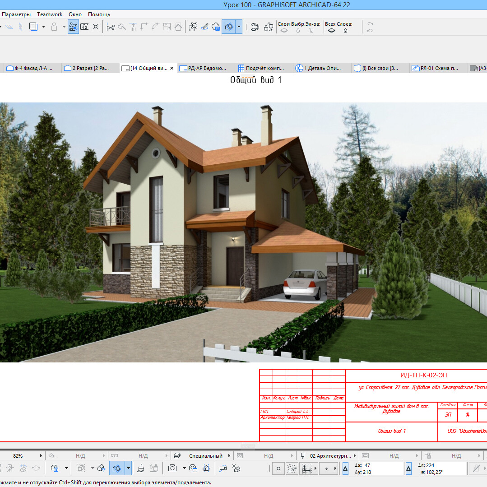This screenshot has width=487, height=487.
Task: Open the Teamwork menu
Action: [50, 14]
